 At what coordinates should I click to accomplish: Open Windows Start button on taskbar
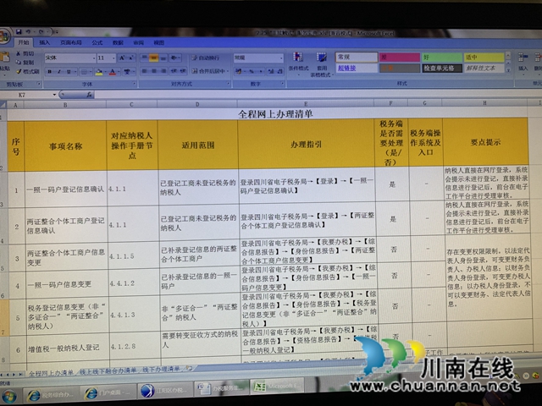pyautogui.click(x=8, y=395)
